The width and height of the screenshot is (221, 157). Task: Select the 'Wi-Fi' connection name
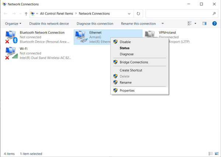point(24,49)
